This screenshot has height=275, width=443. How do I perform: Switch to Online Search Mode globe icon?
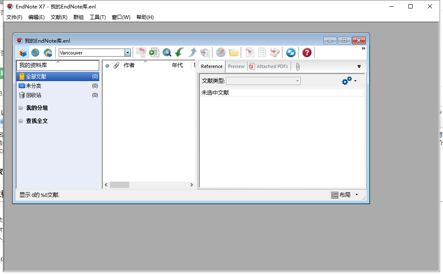tap(35, 52)
